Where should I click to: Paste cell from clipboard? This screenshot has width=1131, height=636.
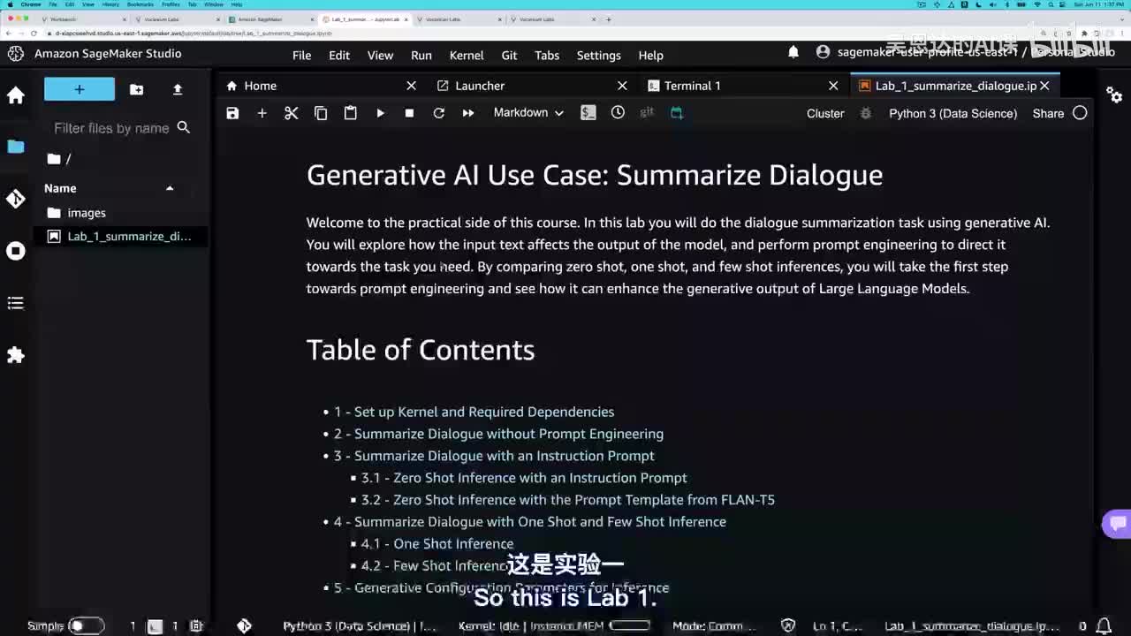(x=351, y=113)
